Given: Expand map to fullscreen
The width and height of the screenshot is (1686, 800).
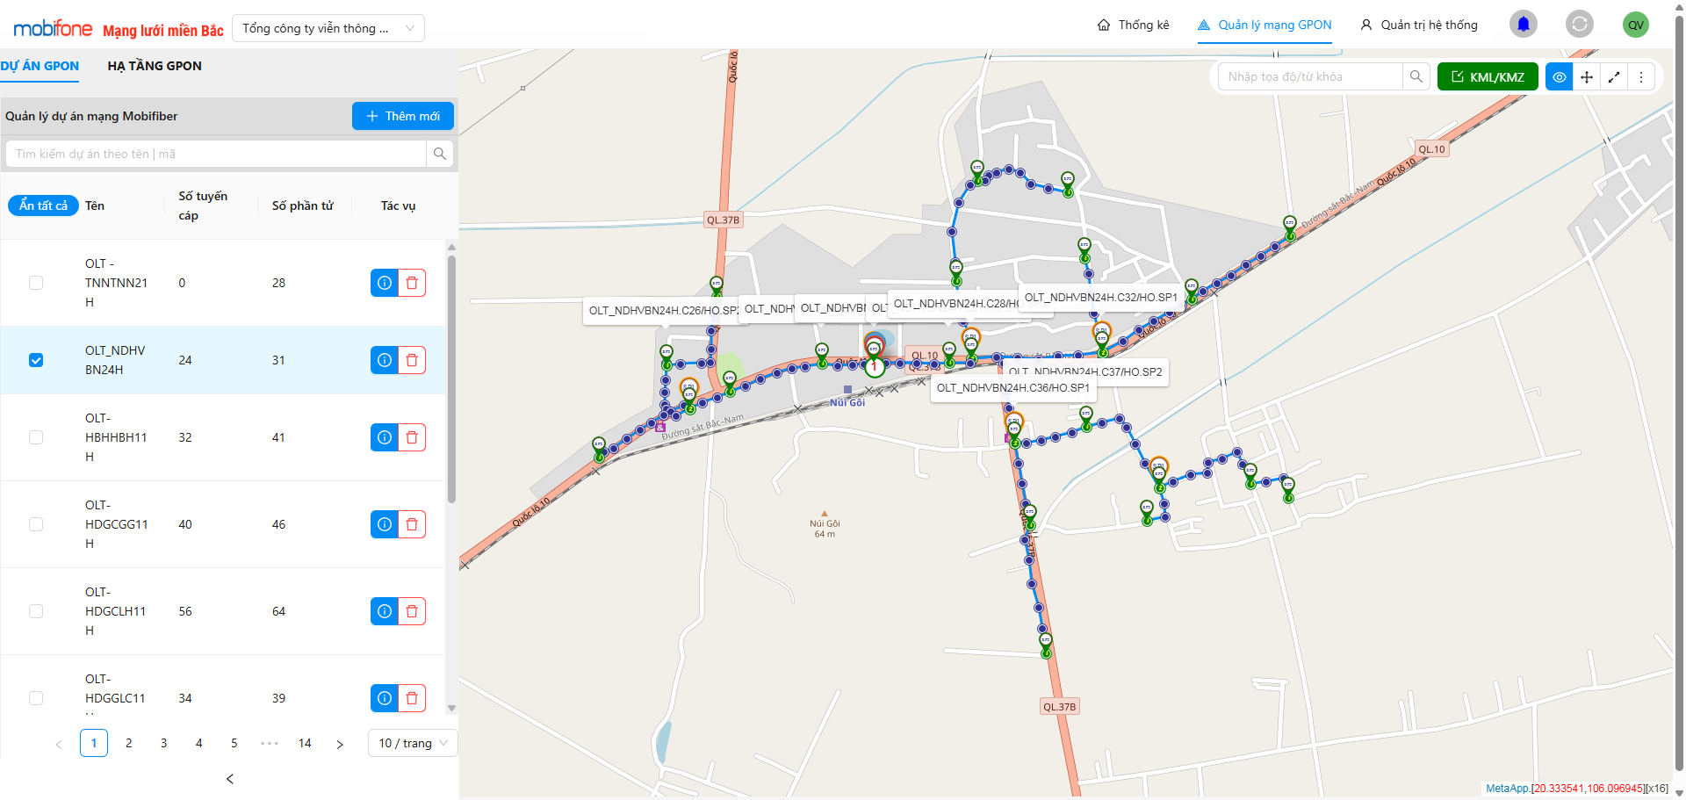Looking at the screenshot, I should pyautogui.click(x=1614, y=77).
